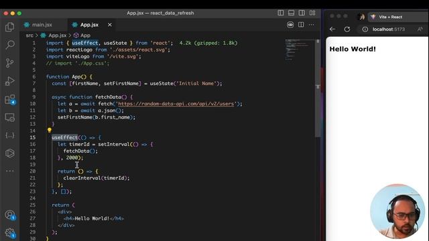
Task: Toggle secondary side bar layout icon
Action: click(x=302, y=13)
